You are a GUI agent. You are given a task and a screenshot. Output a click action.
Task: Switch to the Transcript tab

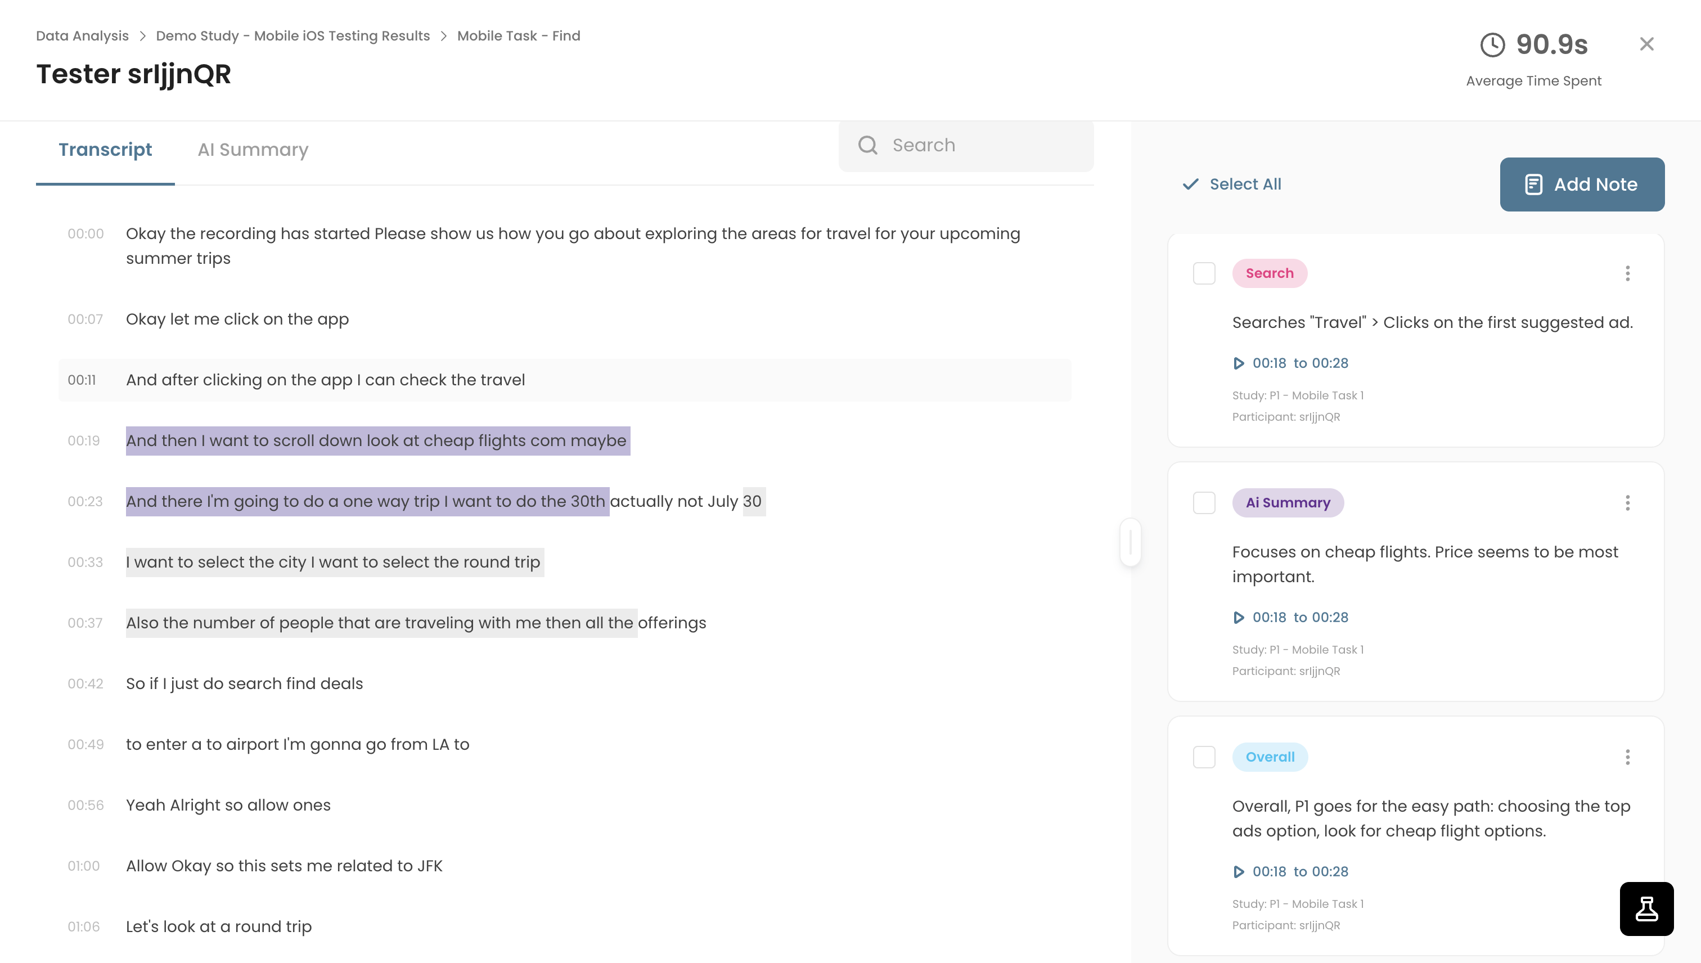[x=105, y=150]
